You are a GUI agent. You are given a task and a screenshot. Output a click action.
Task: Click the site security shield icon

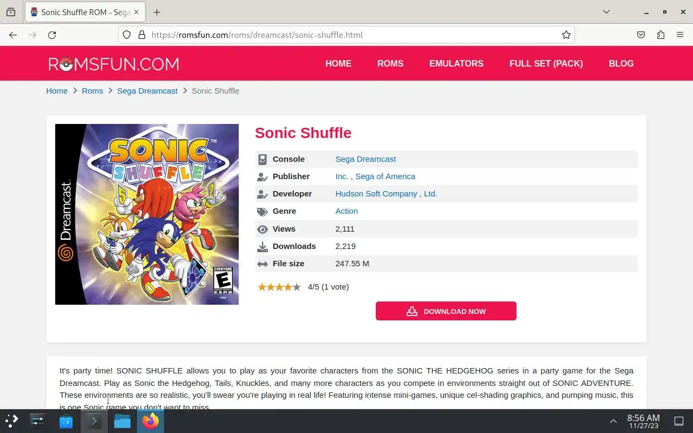[127, 35]
